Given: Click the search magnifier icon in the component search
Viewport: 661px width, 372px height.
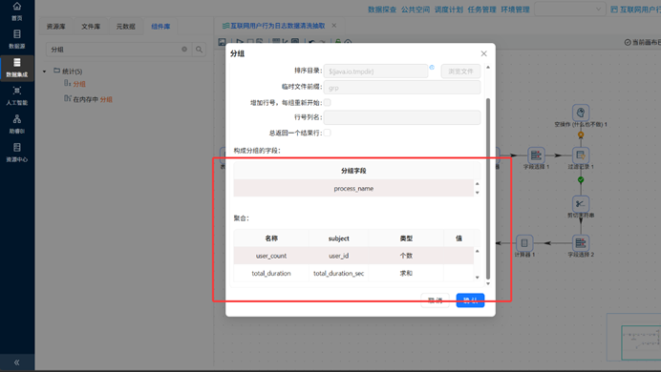Looking at the screenshot, I should [199, 50].
